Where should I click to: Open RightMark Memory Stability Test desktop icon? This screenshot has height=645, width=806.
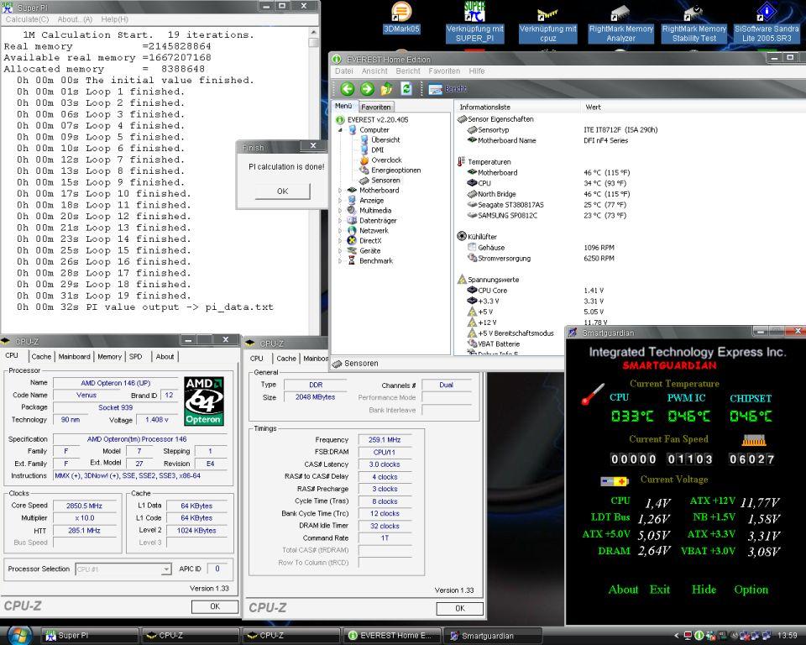coord(694,24)
